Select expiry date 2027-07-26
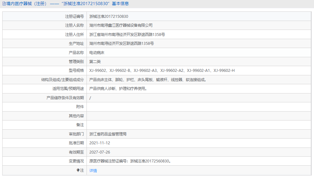This screenshot has height=178, width=314. click(x=100, y=152)
